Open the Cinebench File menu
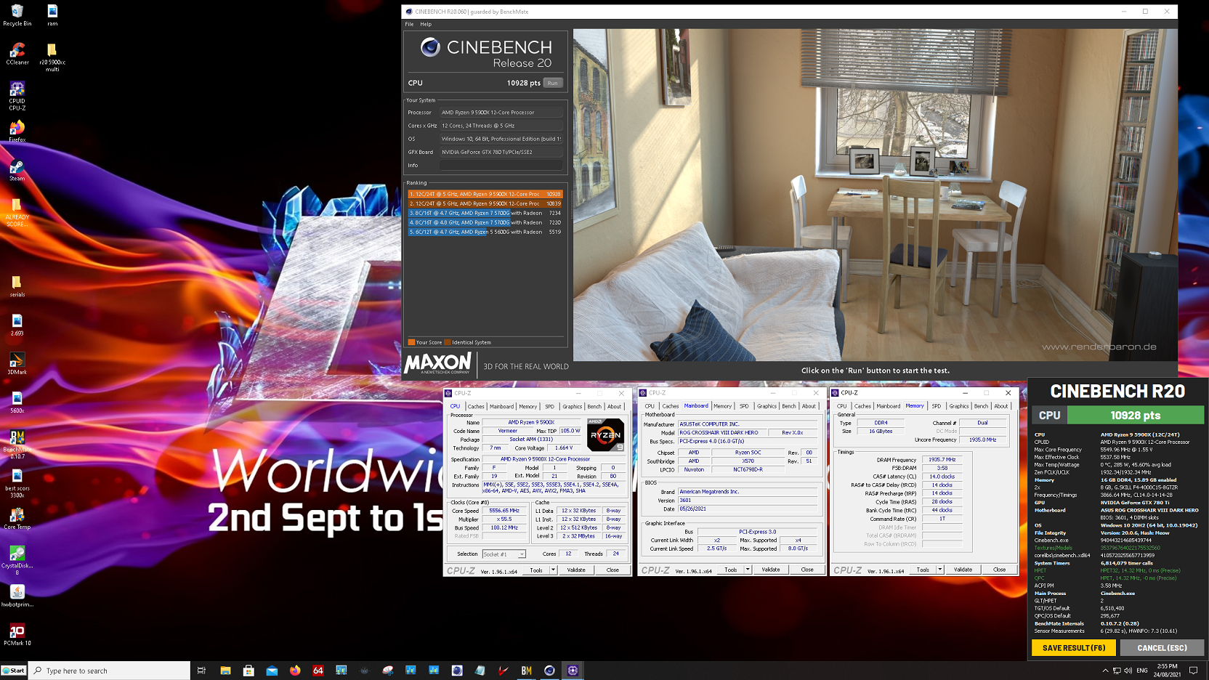The width and height of the screenshot is (1209, 680). (410, 24)
